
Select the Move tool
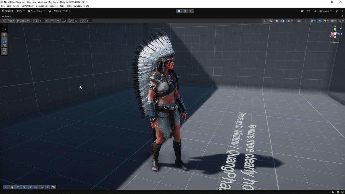pyautogui.click(x=4, y=38)
